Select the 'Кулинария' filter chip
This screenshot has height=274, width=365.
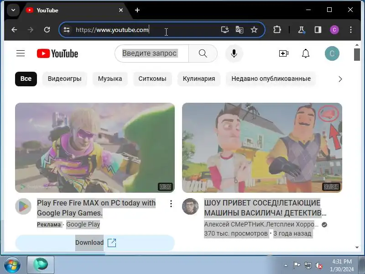[199, 79]
